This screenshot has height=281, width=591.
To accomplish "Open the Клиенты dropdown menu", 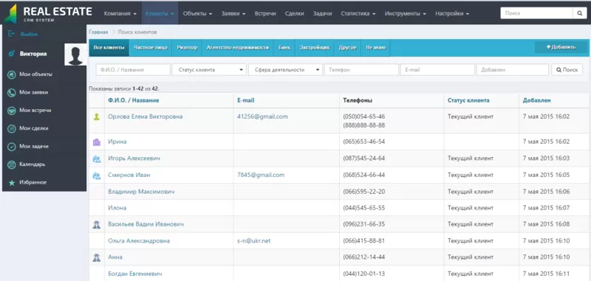I will tap(160, 13).
